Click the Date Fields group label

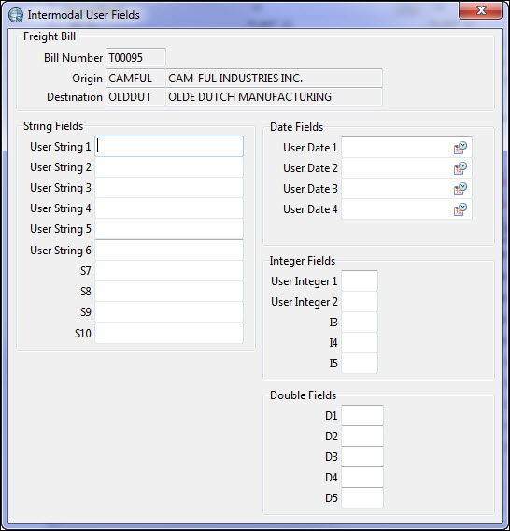point(296,127)
